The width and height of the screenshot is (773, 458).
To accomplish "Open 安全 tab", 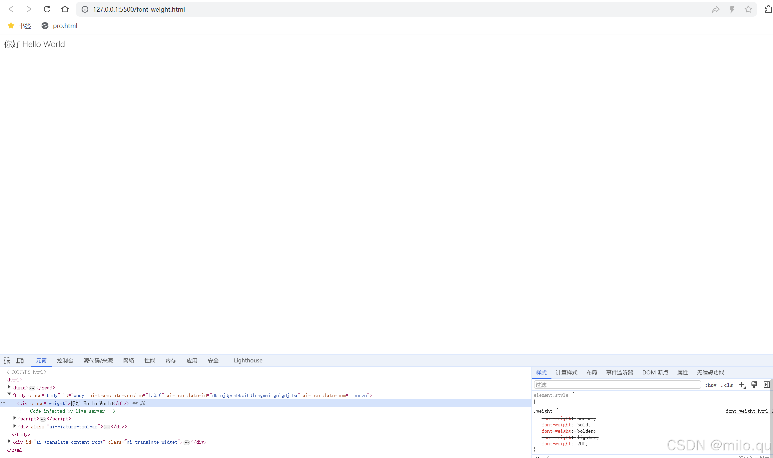I will [x=213, y=360].
